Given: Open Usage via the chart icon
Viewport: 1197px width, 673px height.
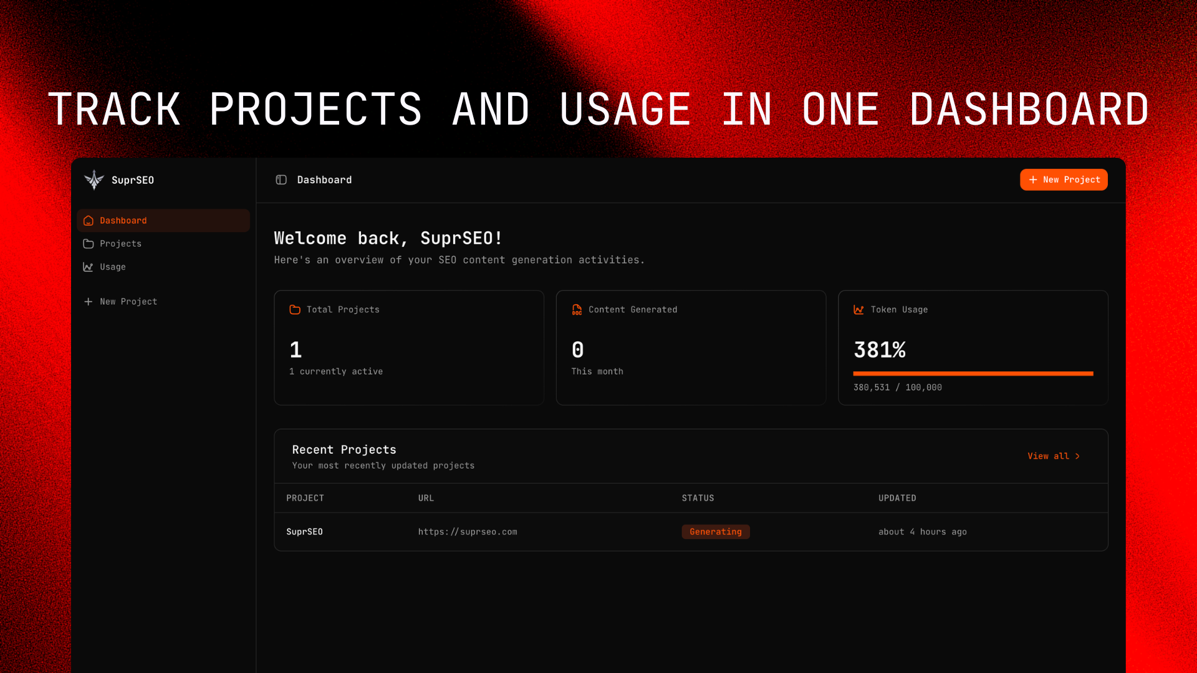Looking at the screenshot, I should 88,267.
